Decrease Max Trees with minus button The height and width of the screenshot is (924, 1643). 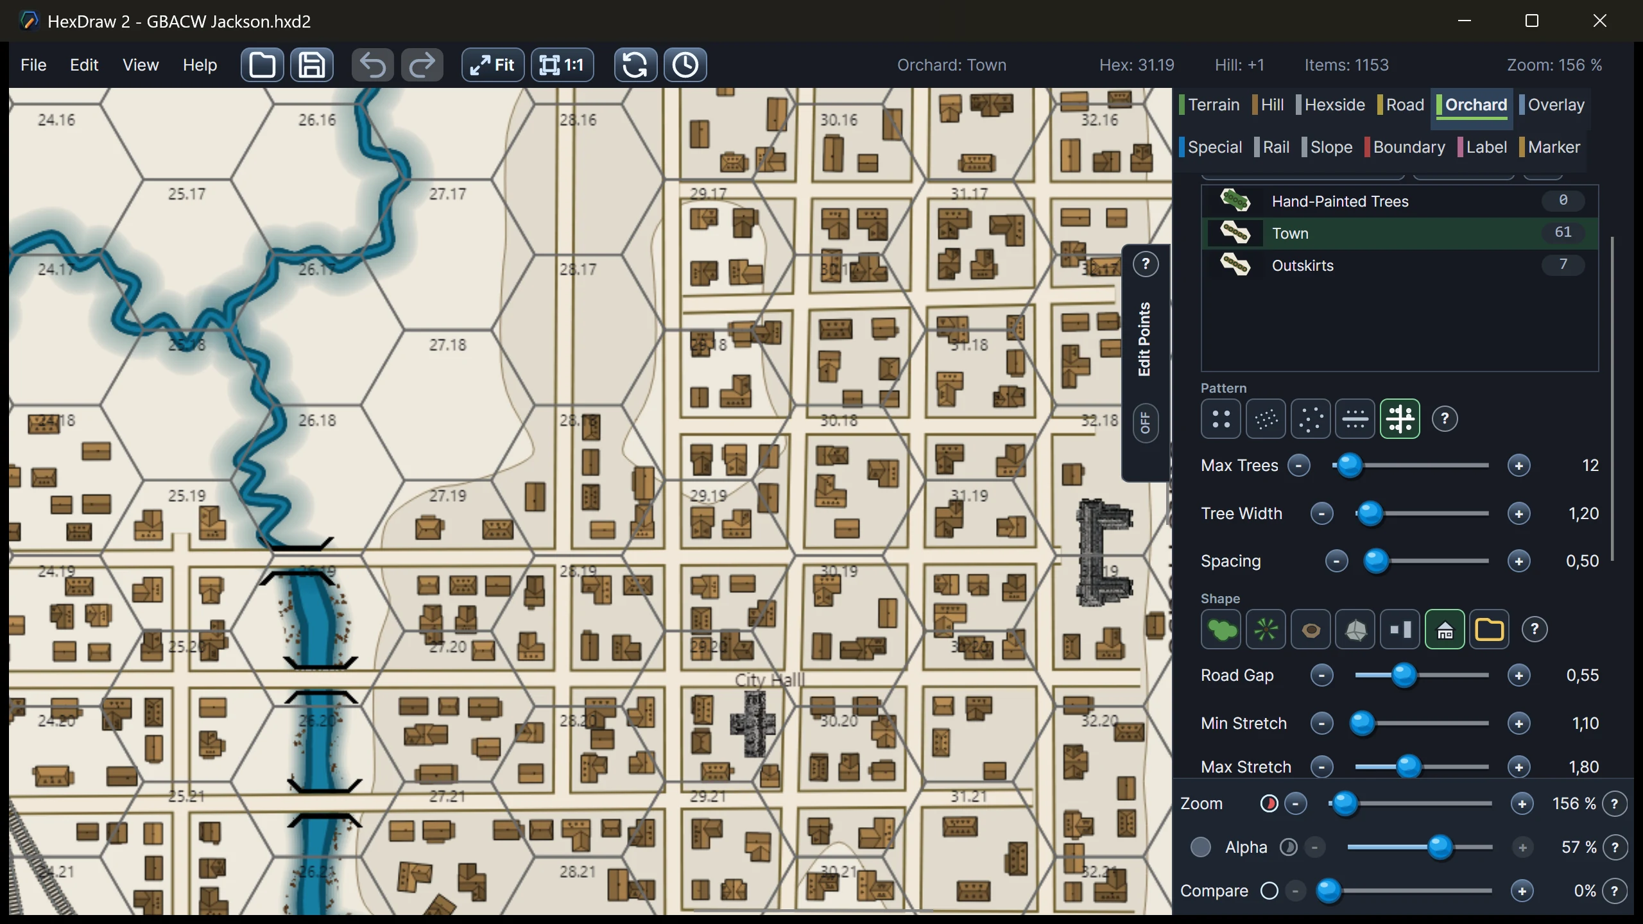click(1298, 466)
